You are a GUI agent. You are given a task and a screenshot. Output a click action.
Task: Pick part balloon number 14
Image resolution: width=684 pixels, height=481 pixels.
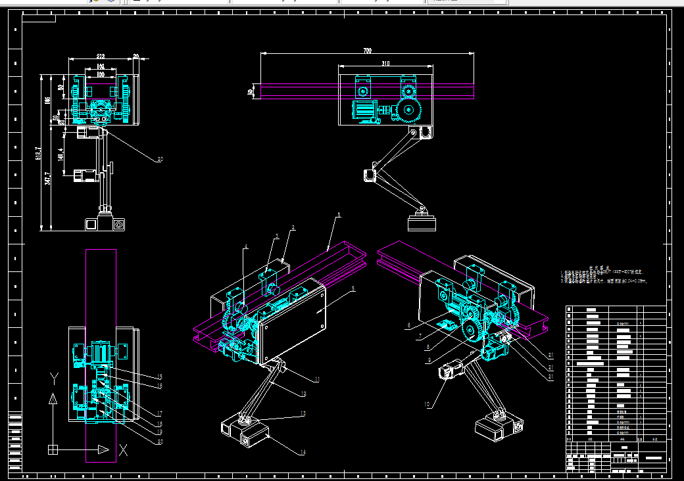(303, 452)
